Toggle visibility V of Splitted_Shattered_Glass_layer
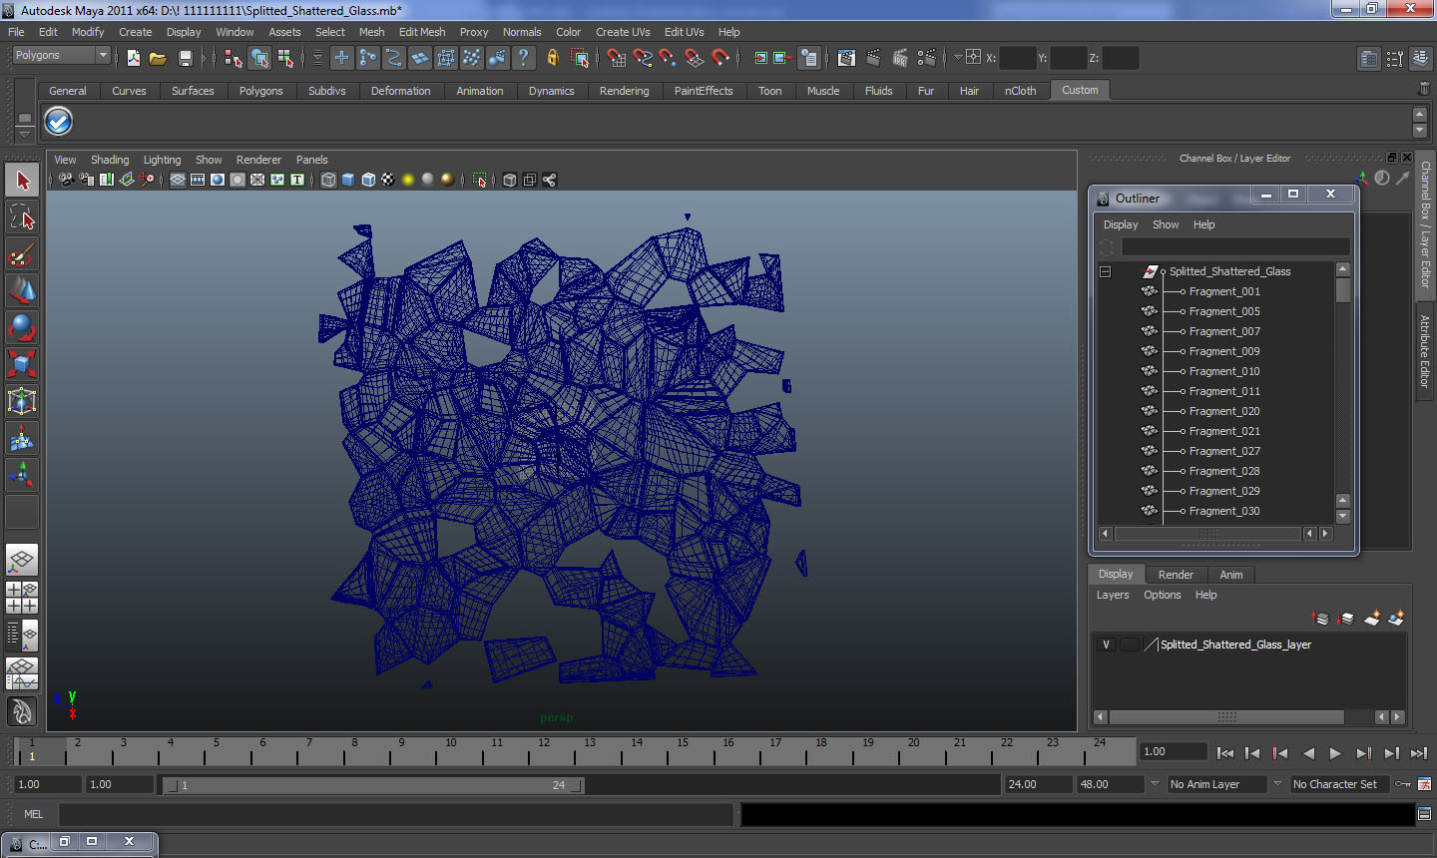 point(1106,644)
